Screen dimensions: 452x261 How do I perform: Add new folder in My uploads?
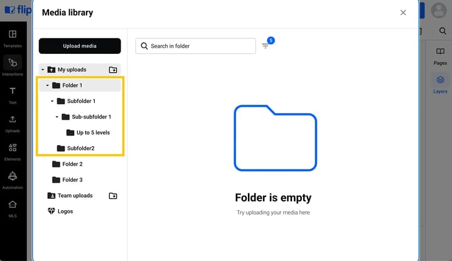coord(113,70)
